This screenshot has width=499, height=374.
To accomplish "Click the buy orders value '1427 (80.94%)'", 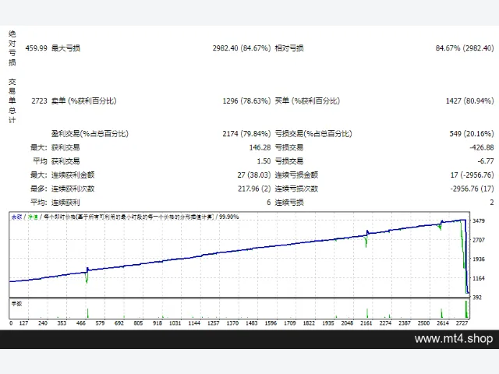I will click(469, 101).
